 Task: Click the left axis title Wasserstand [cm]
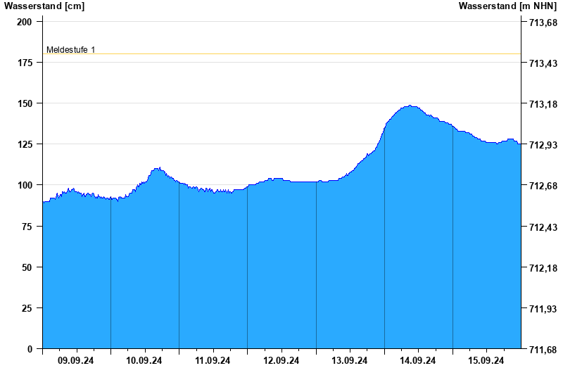(x=44, y=6)
